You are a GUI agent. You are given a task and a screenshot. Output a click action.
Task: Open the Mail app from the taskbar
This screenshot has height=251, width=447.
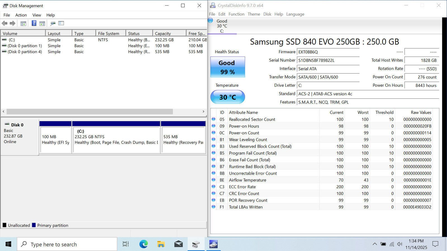click(x=178, y=244)
